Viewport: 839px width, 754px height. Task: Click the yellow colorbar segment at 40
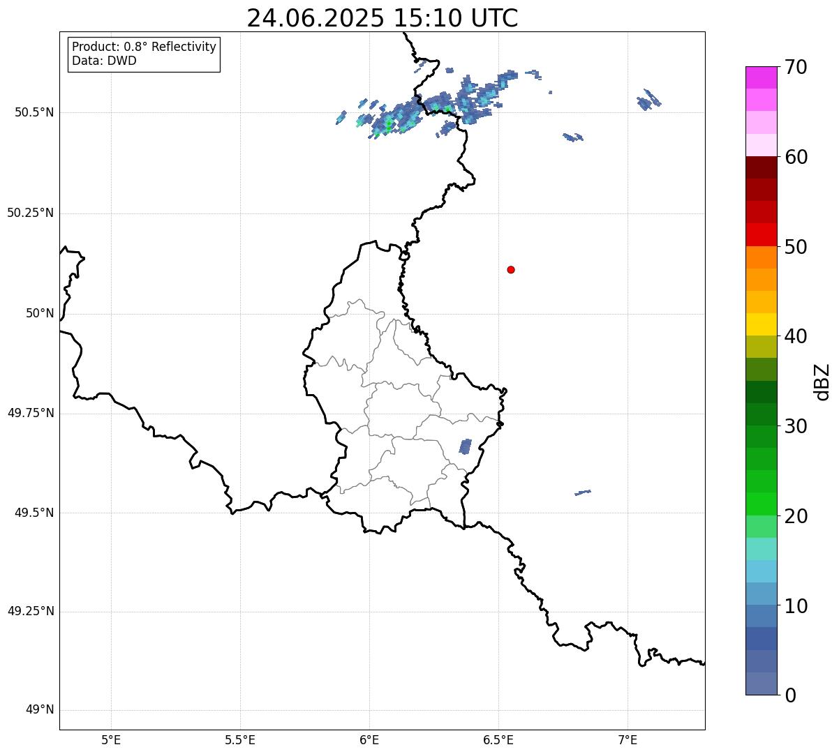(762, 325)
